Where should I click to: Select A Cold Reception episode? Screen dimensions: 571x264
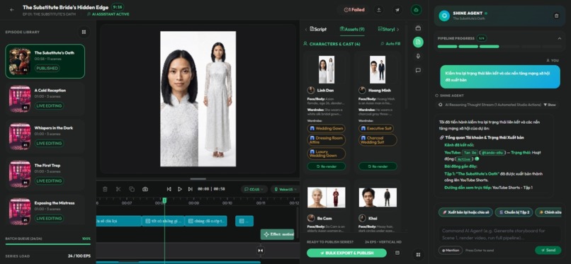point(45,99)
